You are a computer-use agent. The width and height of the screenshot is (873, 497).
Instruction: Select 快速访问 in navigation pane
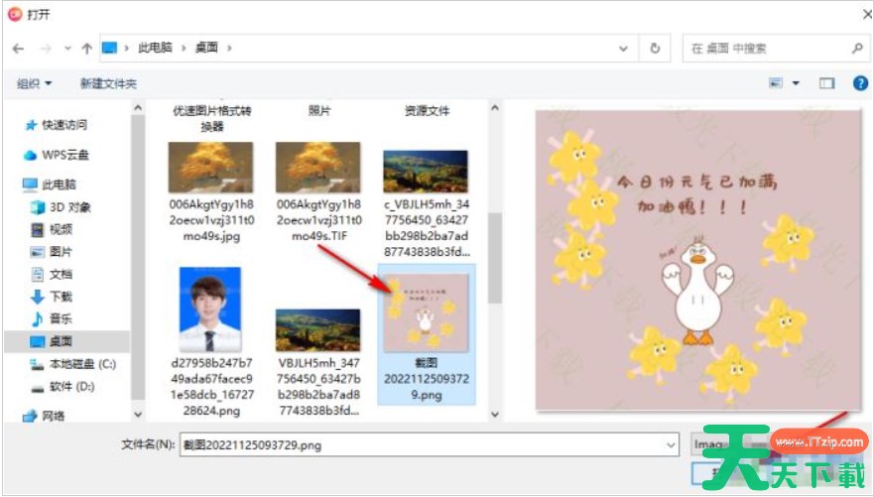(x=64, y=125)
